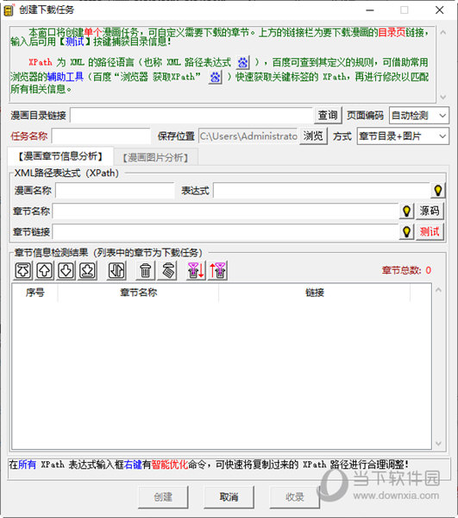The image size is (458, 518).
Task: Click the trash can delete icon
Action: [x=145, y=270]
